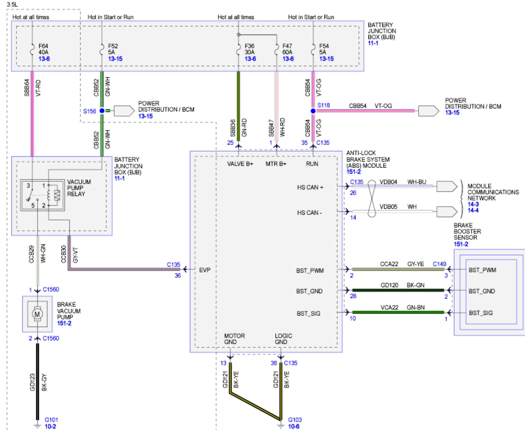Click the '3.5L' label
Viewport: 525px width, 430px height.
point(12,4)
